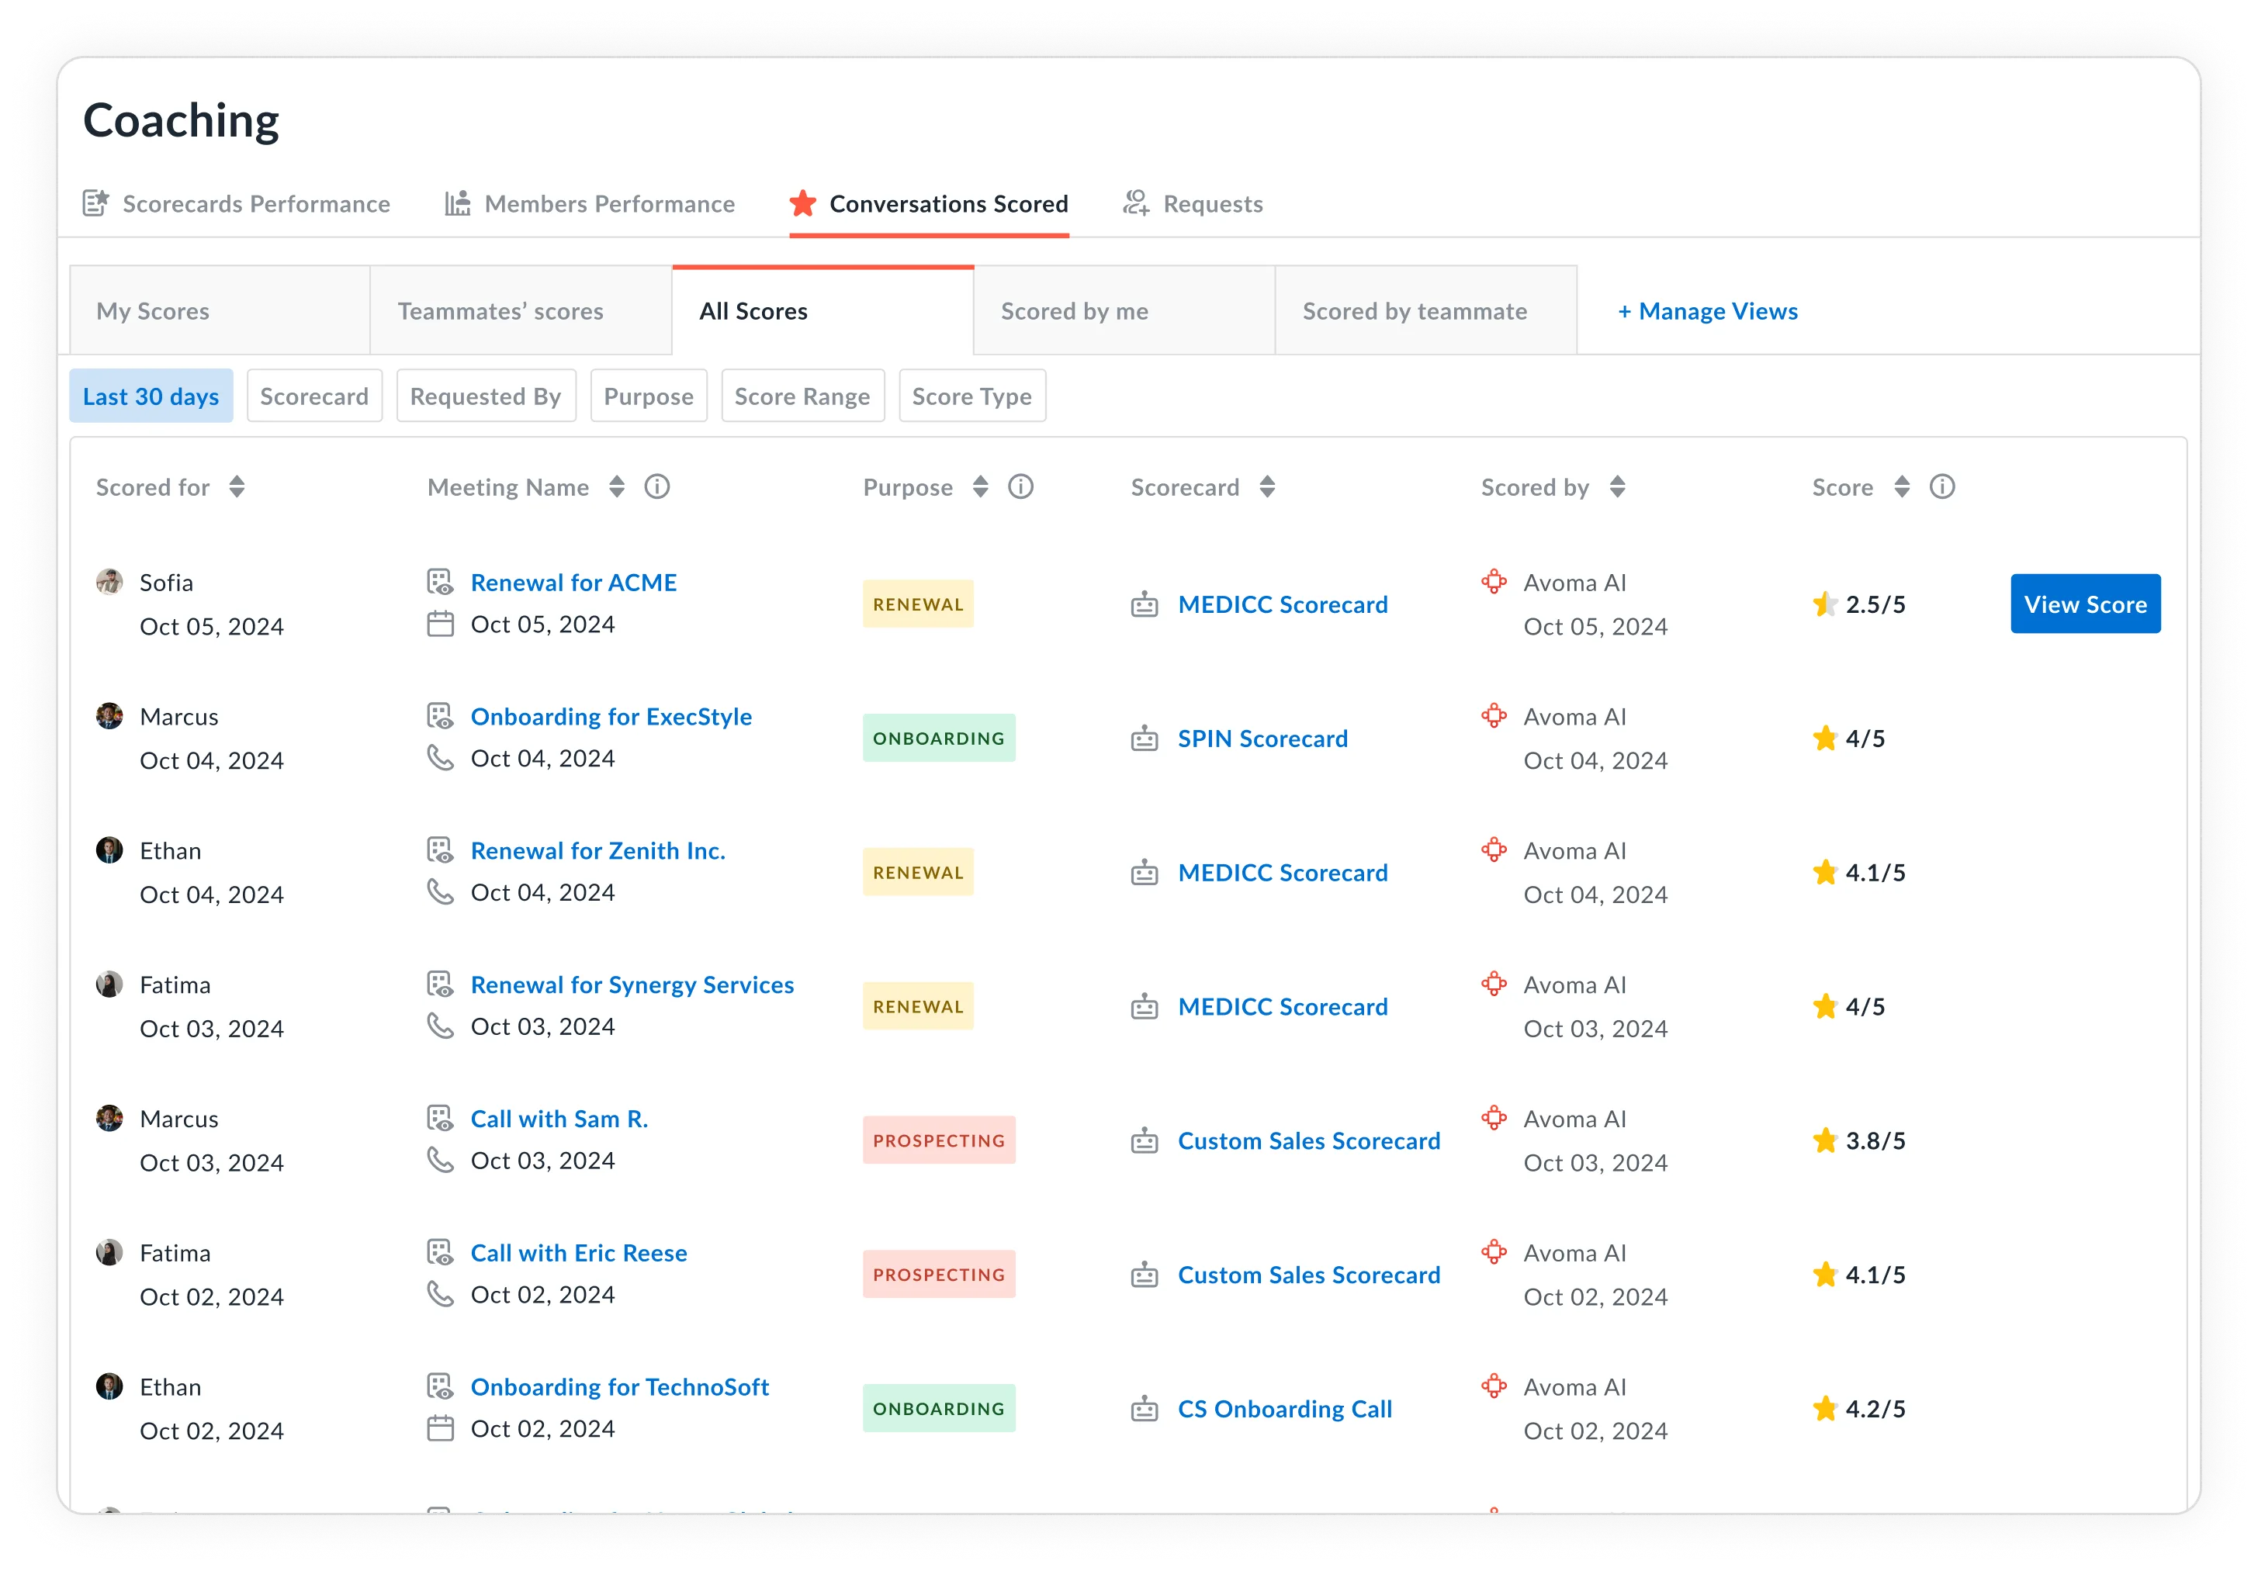This screenshot has height=1571, width=2258.
Task: Click the phone icon under Call with Sam R.
Action: [441, 1161]
